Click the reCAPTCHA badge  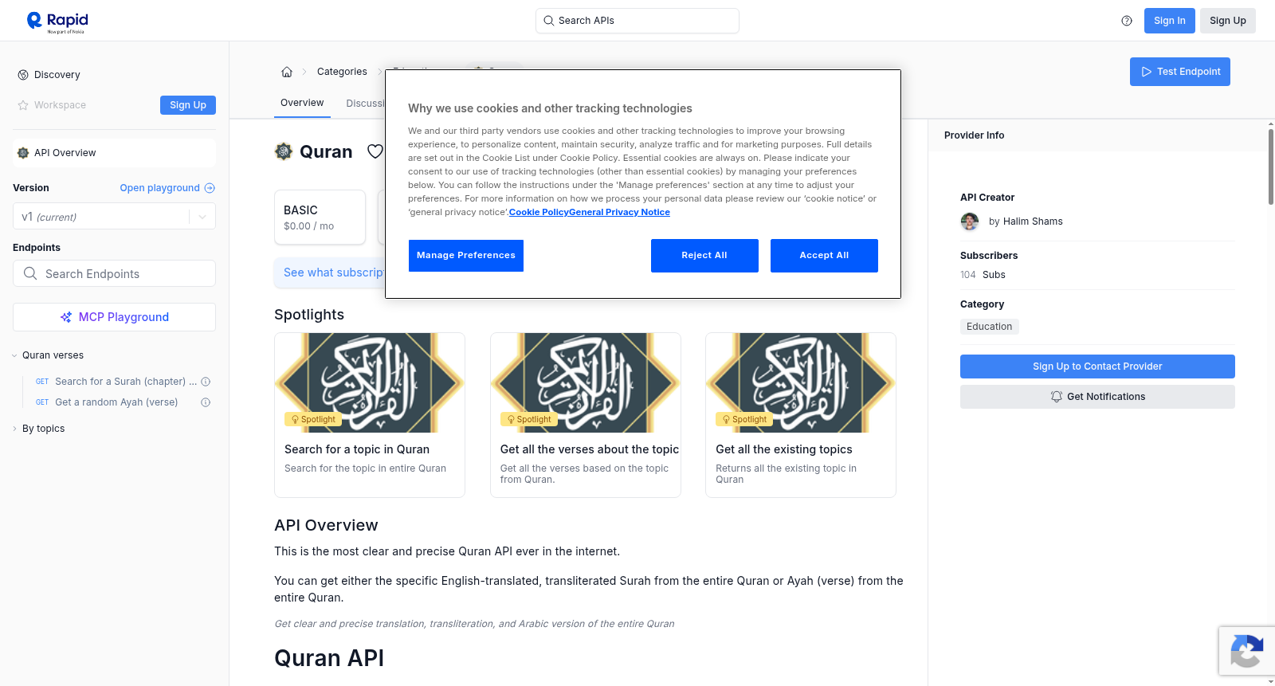(1246, 651)
